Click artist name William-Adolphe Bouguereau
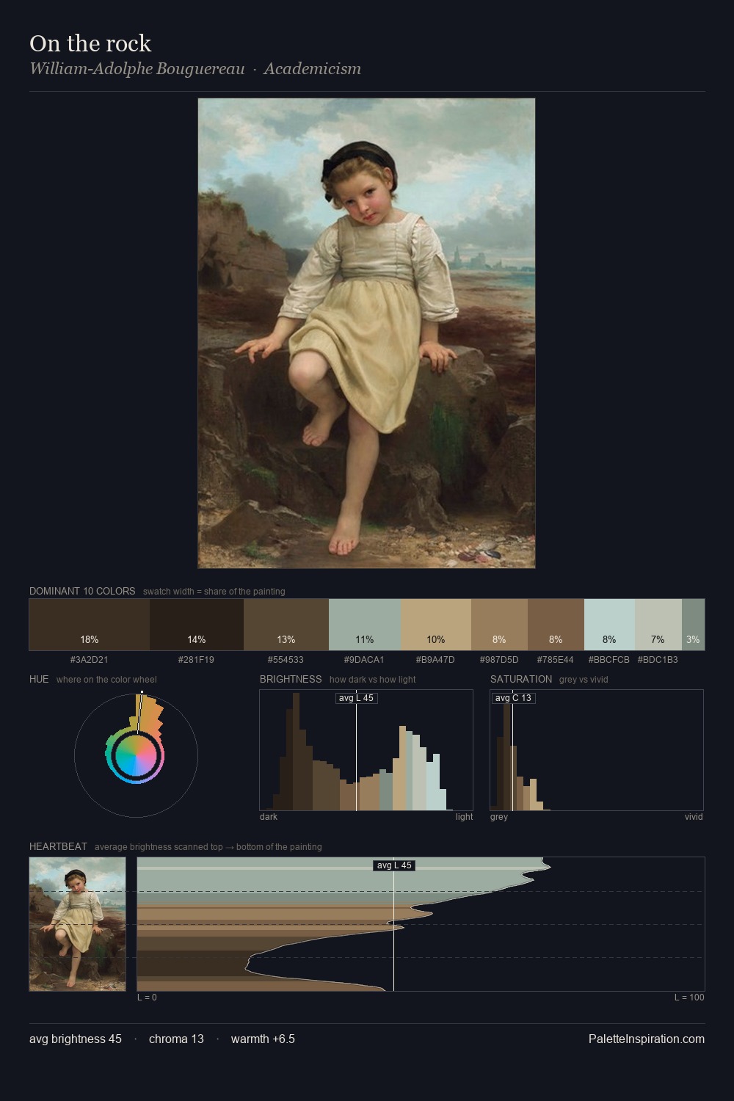The image size is (734, 1101). click(x=137, y=69)
